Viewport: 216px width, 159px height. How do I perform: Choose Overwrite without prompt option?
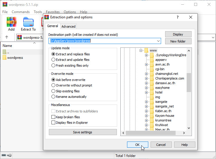pyautogui.click(x=53, y=85)
